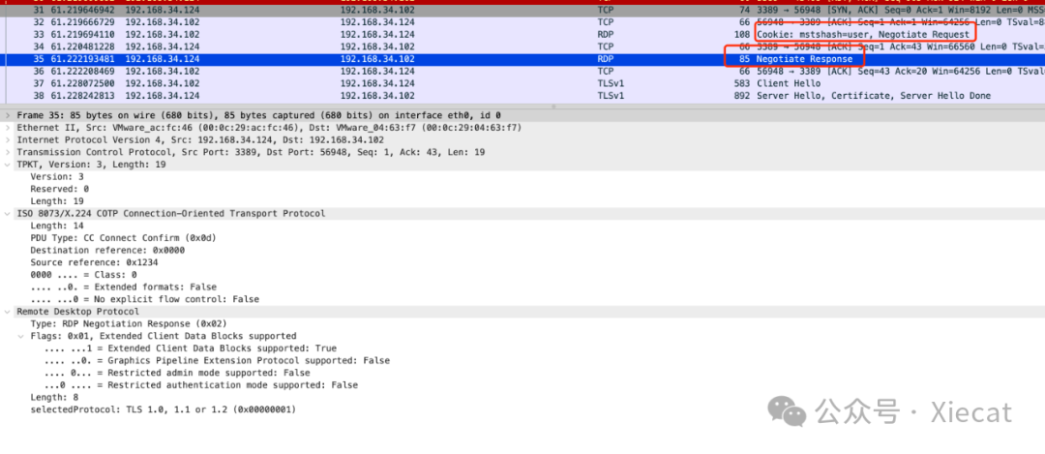Collapse the ISO 8073/X.224 COTP section
The image size is (1045, 454).
pos(9,213)
